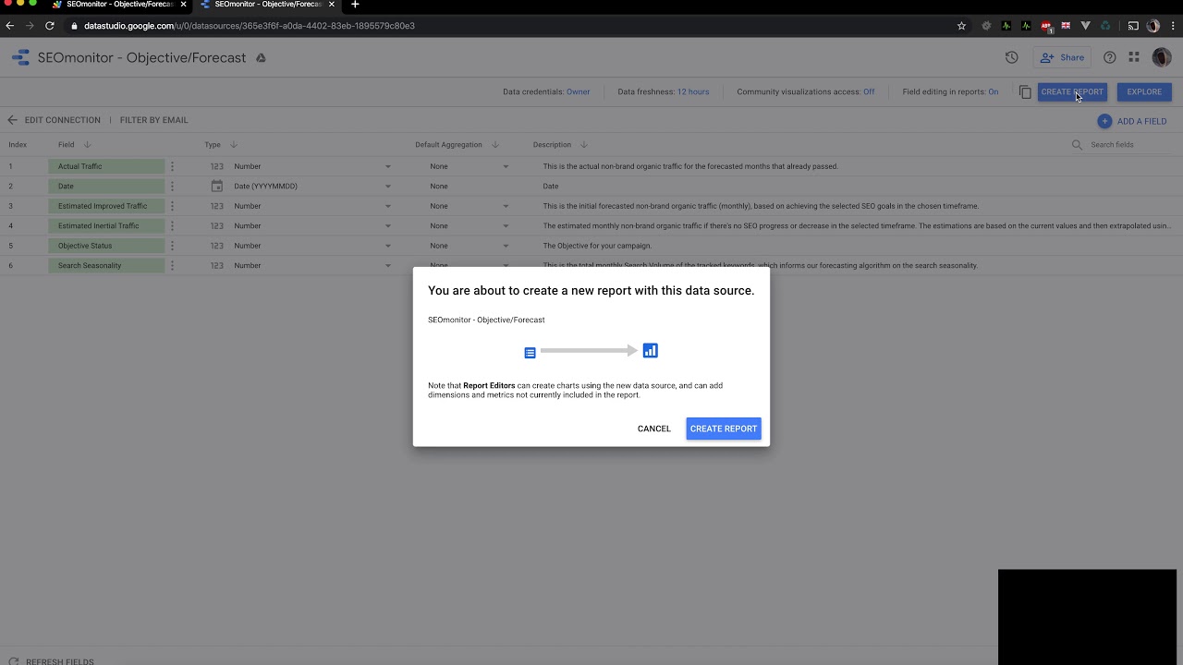This screenshot has width=1183, height=665.
Task: Select the Search Seasonality field chip
Action: (x=106, y=265)
